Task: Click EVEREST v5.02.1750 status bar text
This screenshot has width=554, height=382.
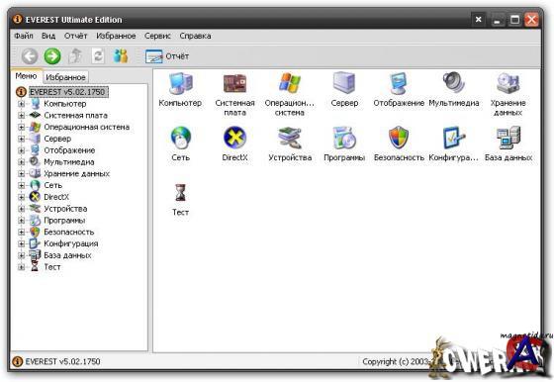Action: pyautogui.click(x=62, y=361)
